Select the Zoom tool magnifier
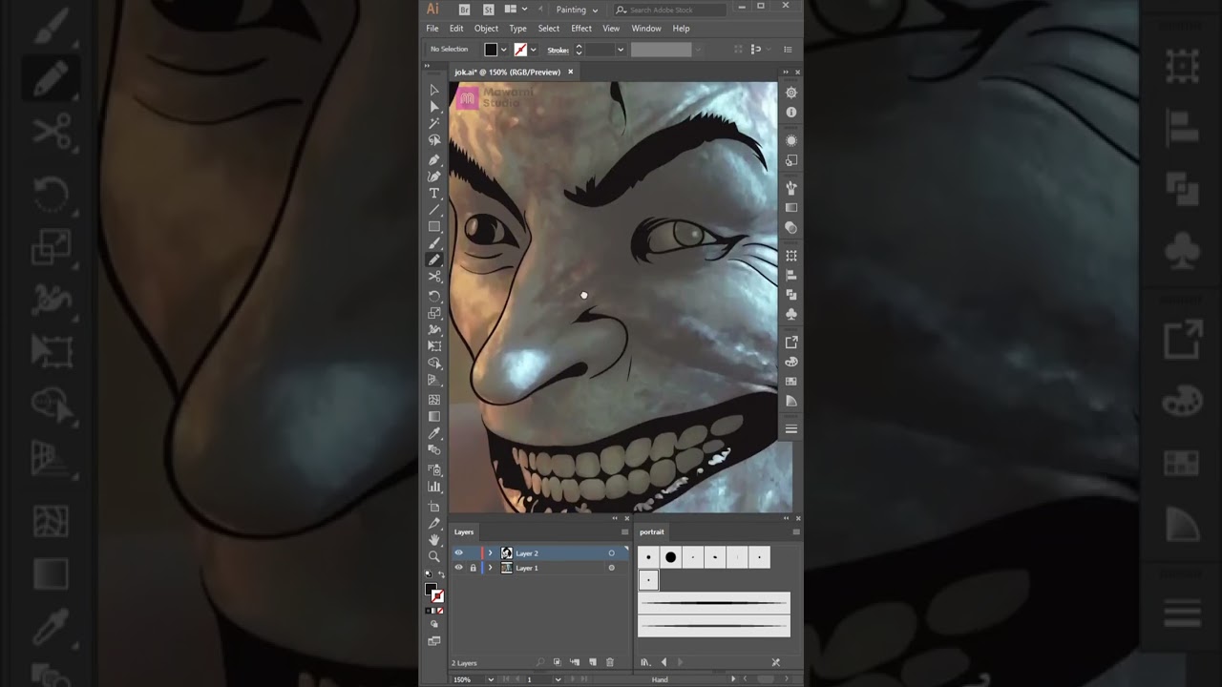This screenshot has width=1222, height=687. tap(434, 557)
